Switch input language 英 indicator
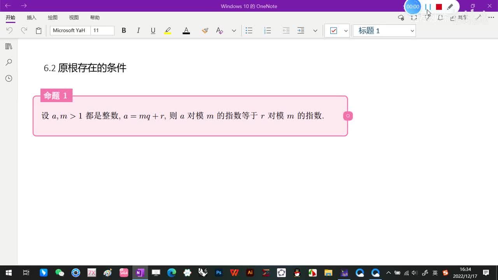The width and height of the screenshot is (498, 280). [x=435, y=273]
